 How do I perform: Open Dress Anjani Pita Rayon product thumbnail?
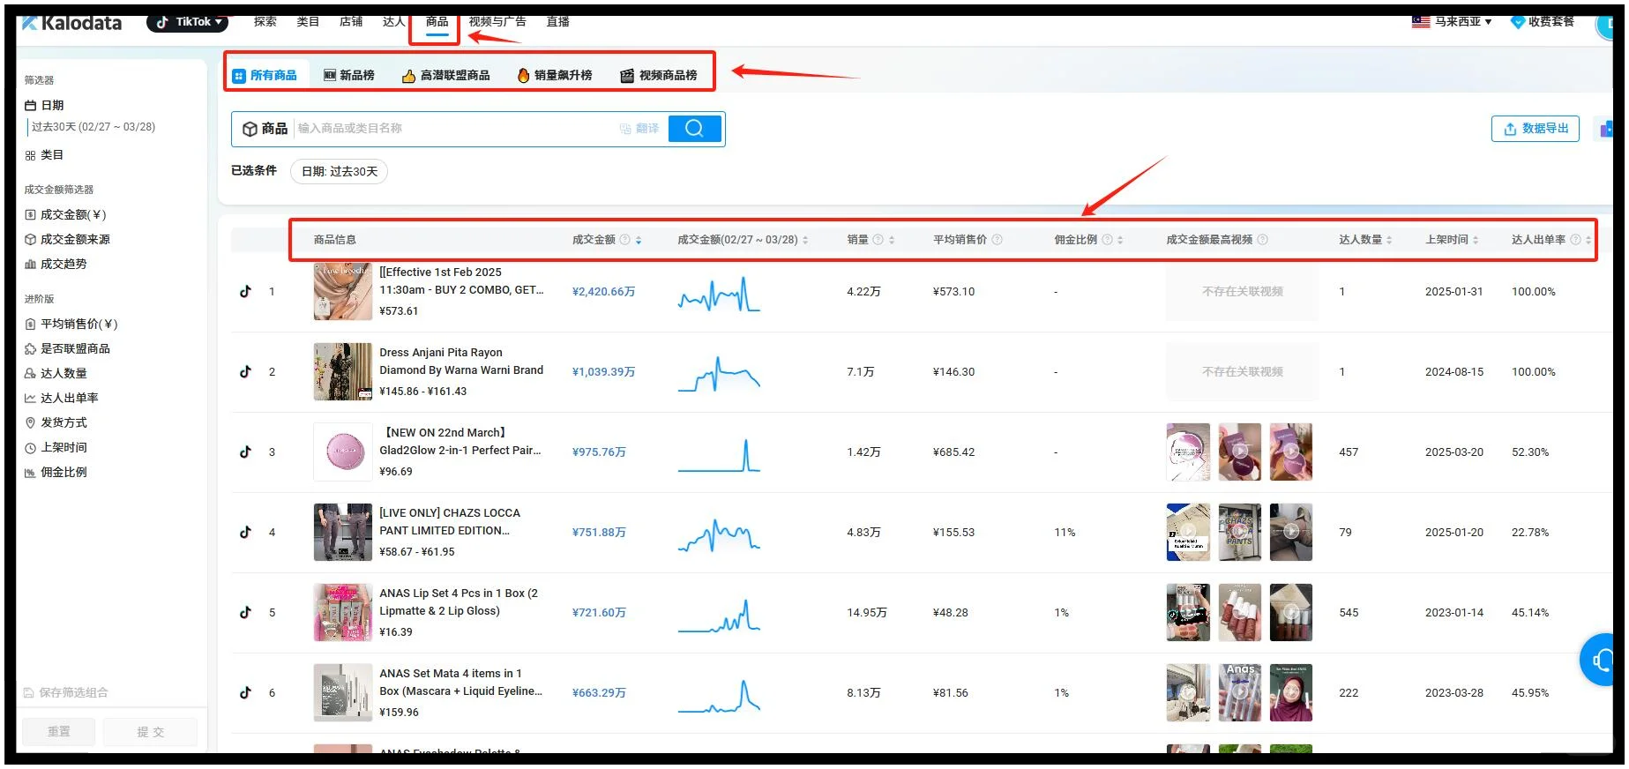tap(343, 372)
